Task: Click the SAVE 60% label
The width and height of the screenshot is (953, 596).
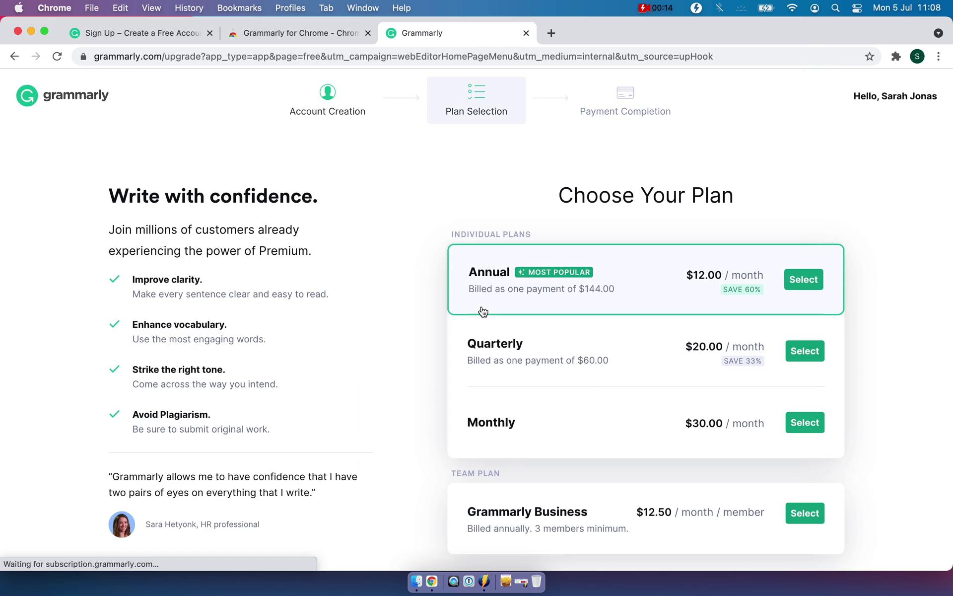Action: click(x=742, y=290)
